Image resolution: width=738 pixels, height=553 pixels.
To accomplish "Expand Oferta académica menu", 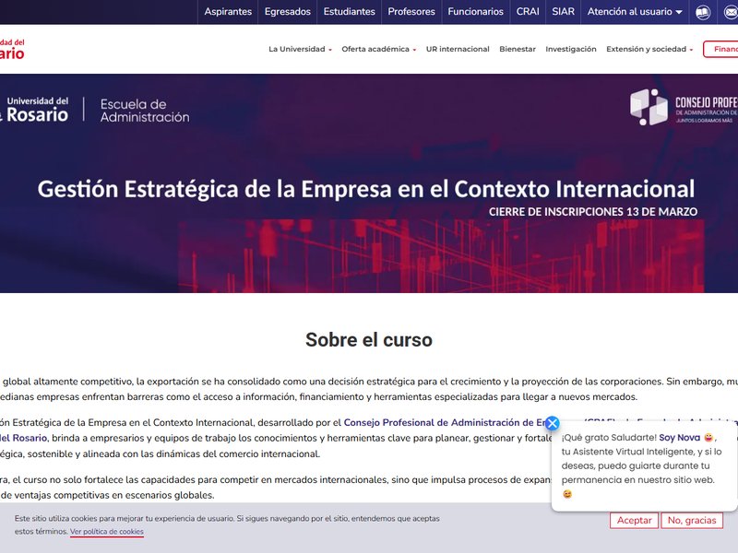I will point(379,49).
